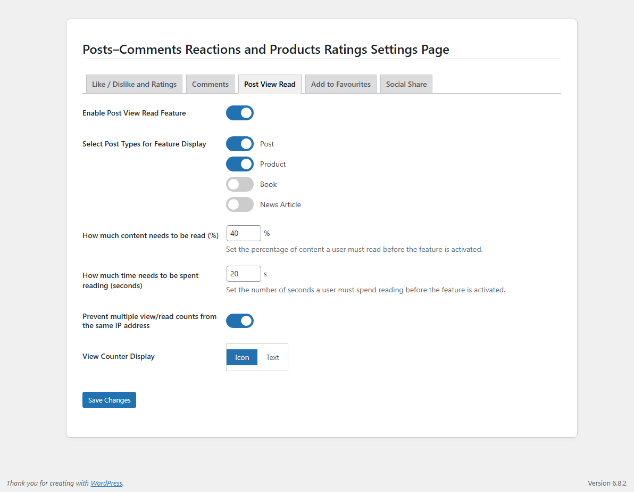Enable the Book post type toggle
Viewport: 634px width, 492px height.
[240, 184]
